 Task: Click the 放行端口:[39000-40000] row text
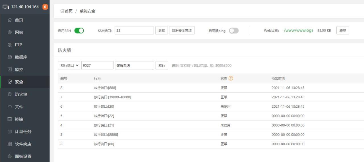(x=113, y=97)
